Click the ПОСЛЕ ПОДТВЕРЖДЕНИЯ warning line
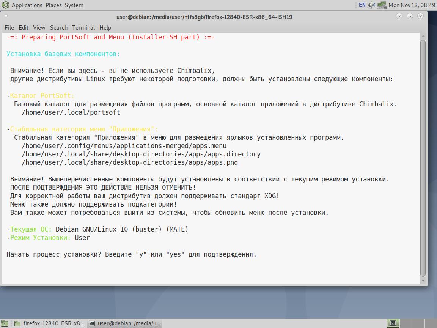Viewport: 437px width, 328px height. point(103,188)
